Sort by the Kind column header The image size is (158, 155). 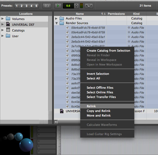[136, 14]
